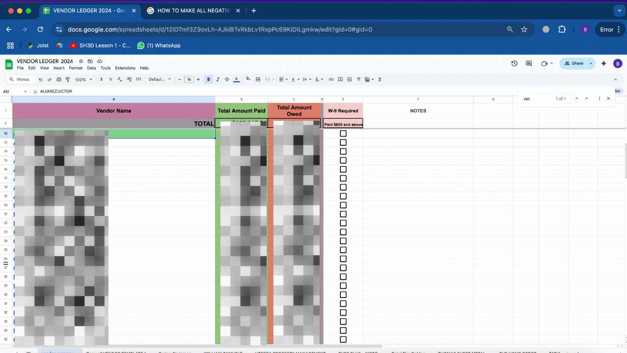Open the Default font family dropdown

[160, 79]
